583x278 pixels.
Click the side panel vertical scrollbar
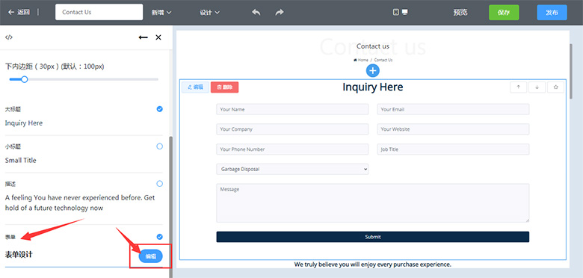coord(170,206)
